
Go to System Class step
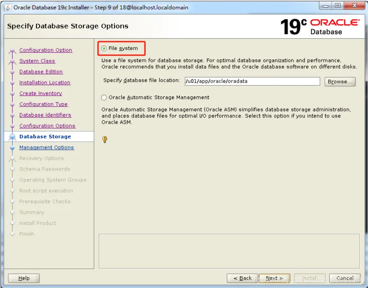(37, 61)
